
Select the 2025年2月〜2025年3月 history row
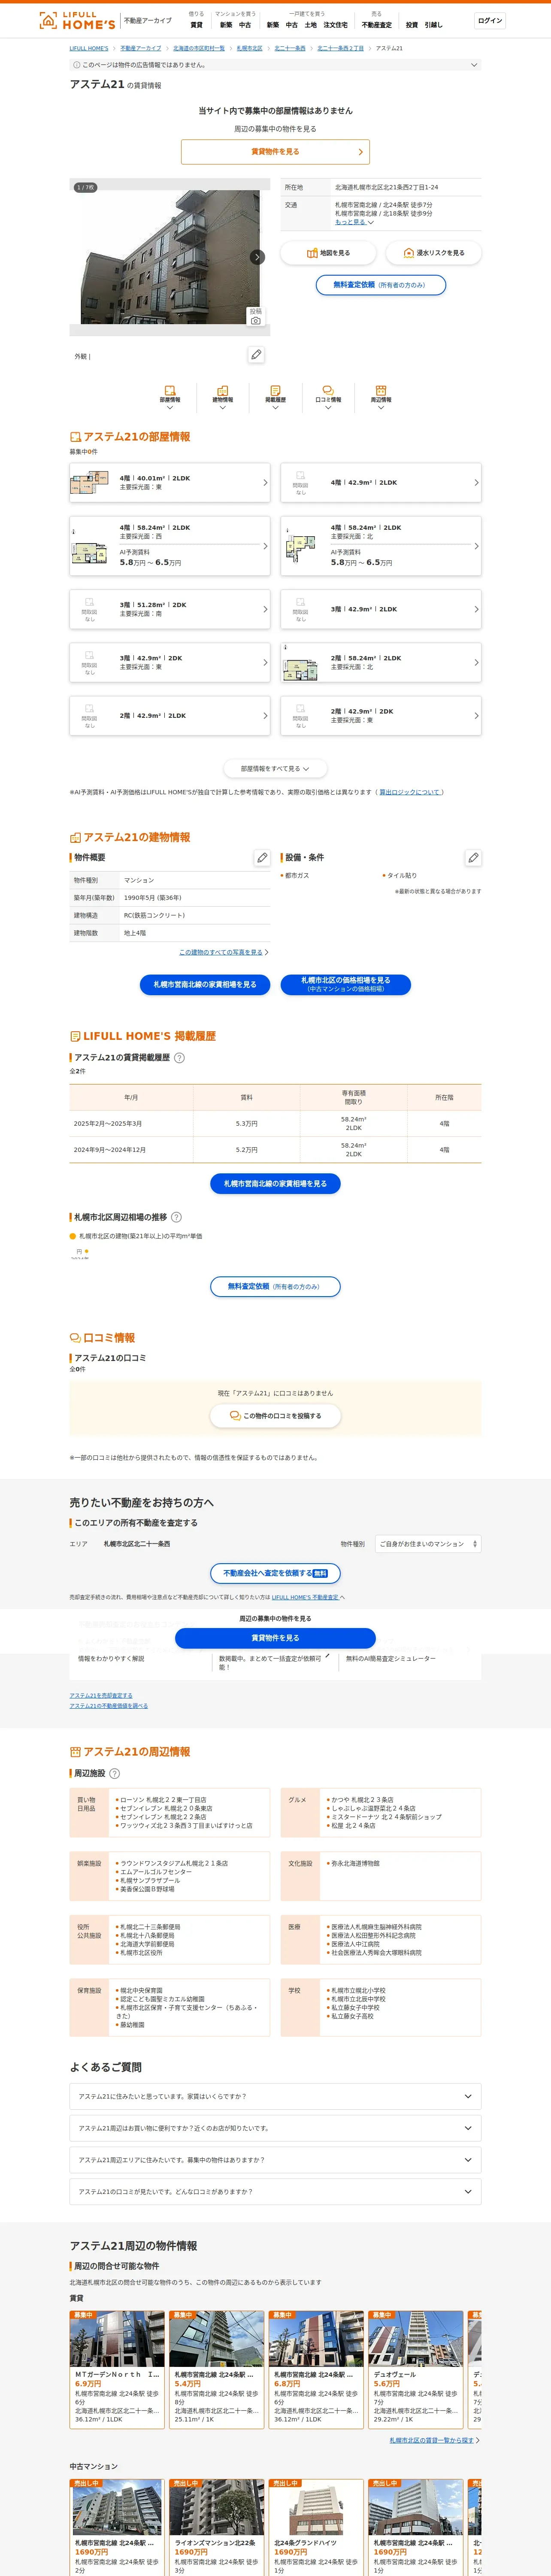pyautogui.click(x=275, y=1123)
